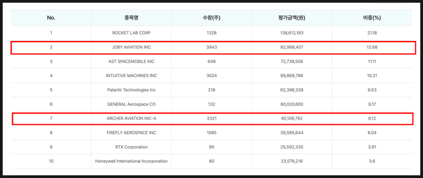This screenshot has height=178, width=423.
Task: Click valuation amount 66,868,786
Action: pos(292,75)
